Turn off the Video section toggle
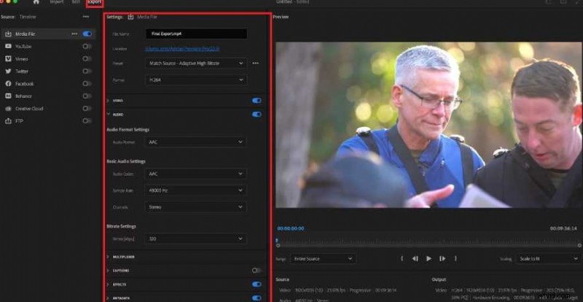The width and height of the screenshot is (583, 302). pyautogui.click(x=257, y=101)
